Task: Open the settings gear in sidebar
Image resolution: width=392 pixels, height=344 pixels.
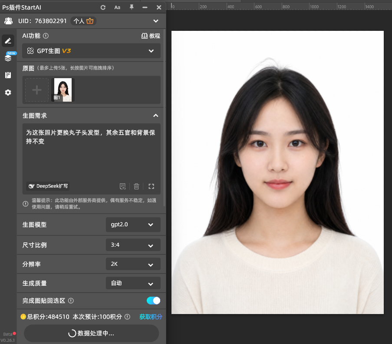Action: (x=8, y=93)
